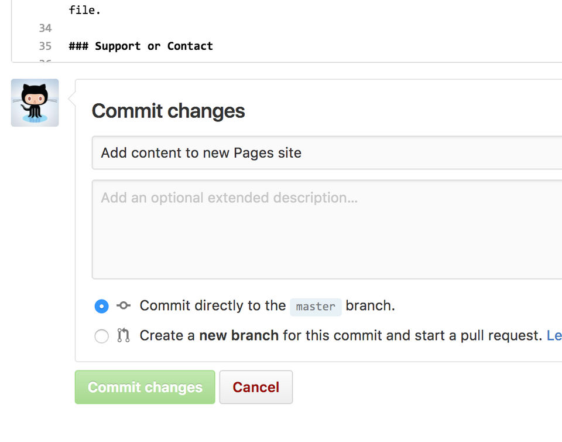The width and height of the screenshot is (562, 442).
Task: Click line number 34 in the editor
Action: point(45,28)
